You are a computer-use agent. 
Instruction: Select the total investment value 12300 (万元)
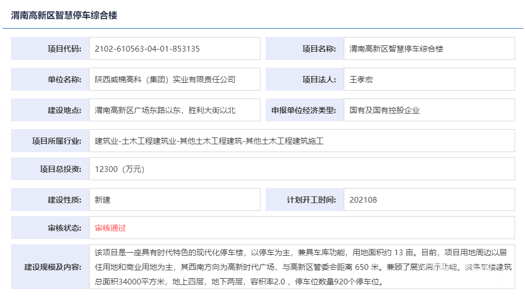(x=120, y=169)
